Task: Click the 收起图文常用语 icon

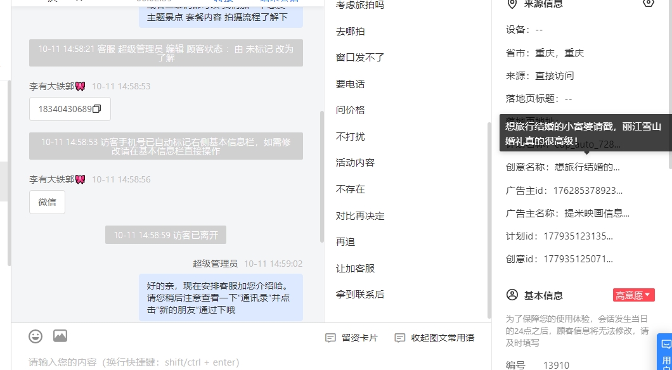Action: (399, 338)
